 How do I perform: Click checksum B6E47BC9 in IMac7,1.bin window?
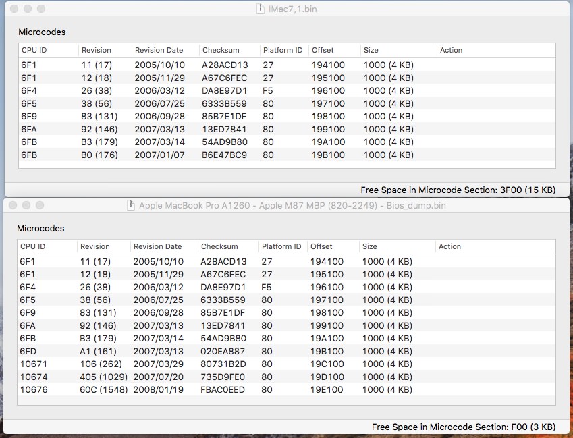(224, 155)
